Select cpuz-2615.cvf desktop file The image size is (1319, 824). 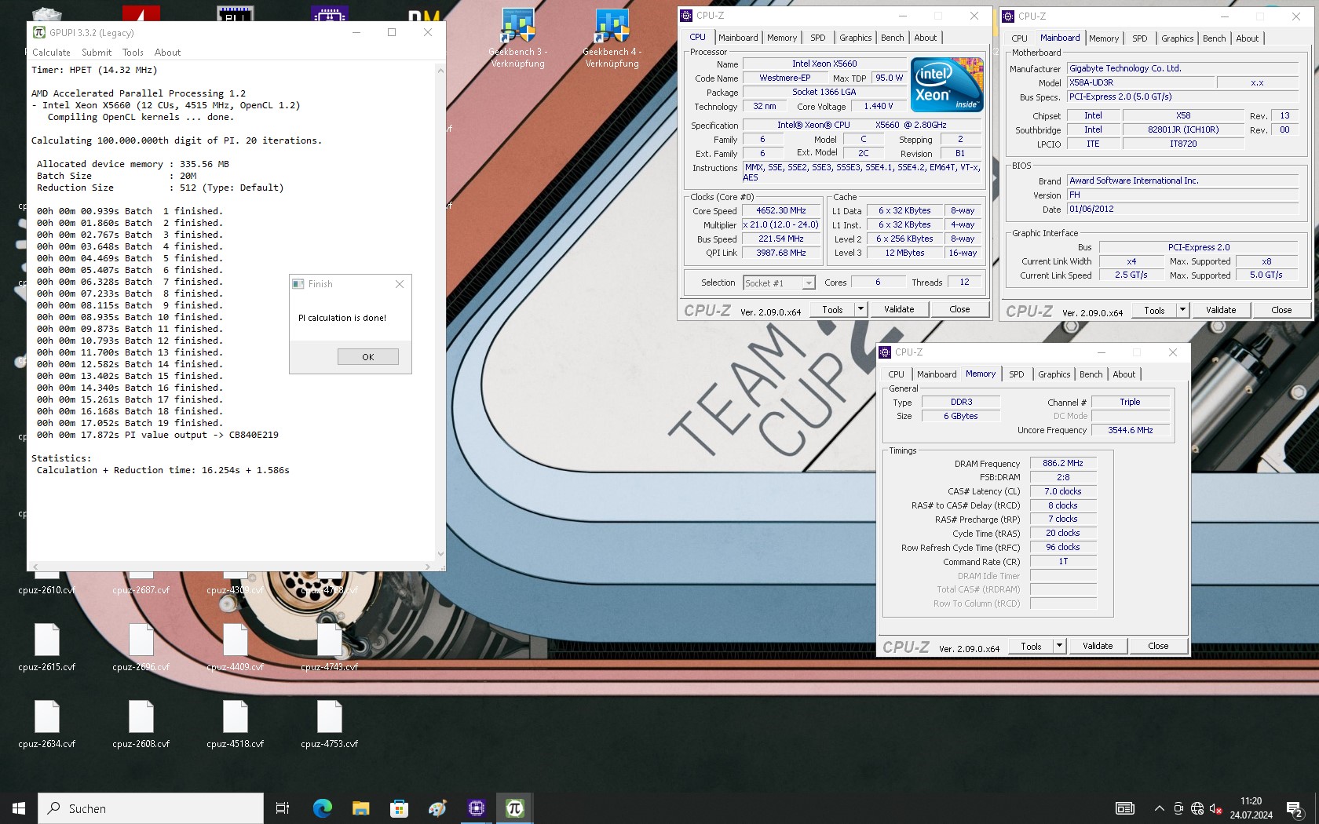(47, 647)
